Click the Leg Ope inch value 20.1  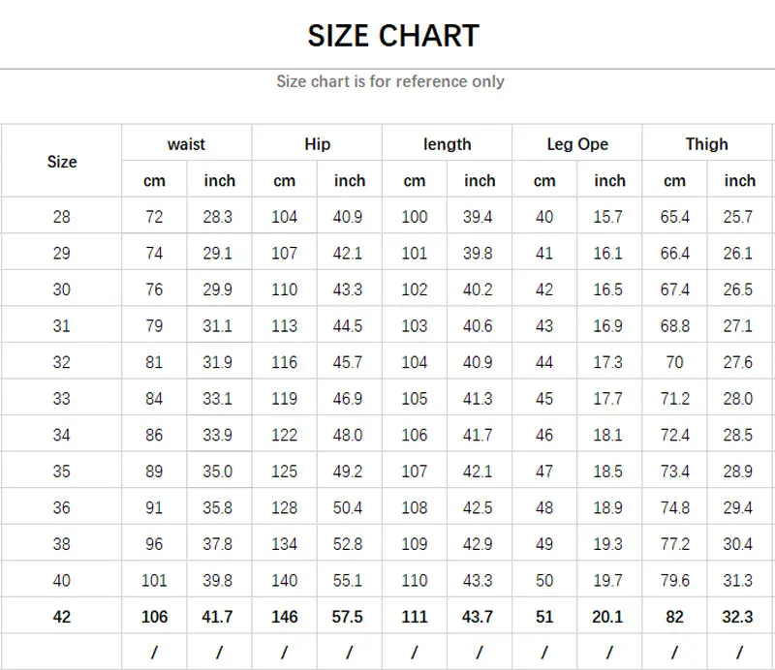point(609,617)
